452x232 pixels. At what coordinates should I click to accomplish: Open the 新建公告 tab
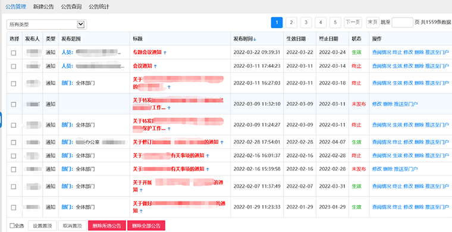(x=43, y=7)
